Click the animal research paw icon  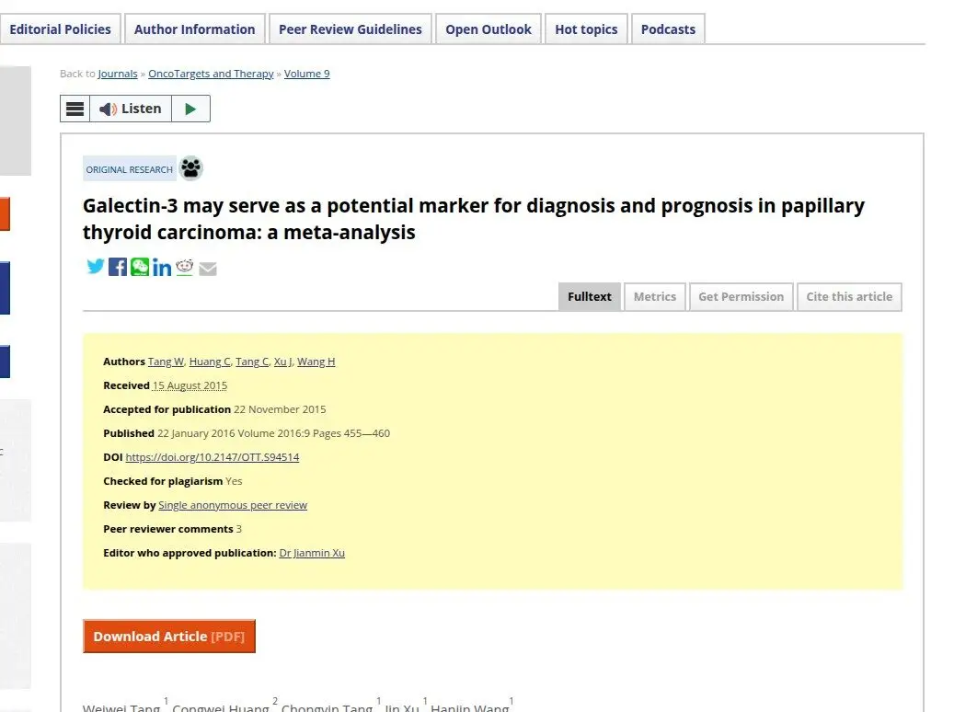click(x=191, y=168)
